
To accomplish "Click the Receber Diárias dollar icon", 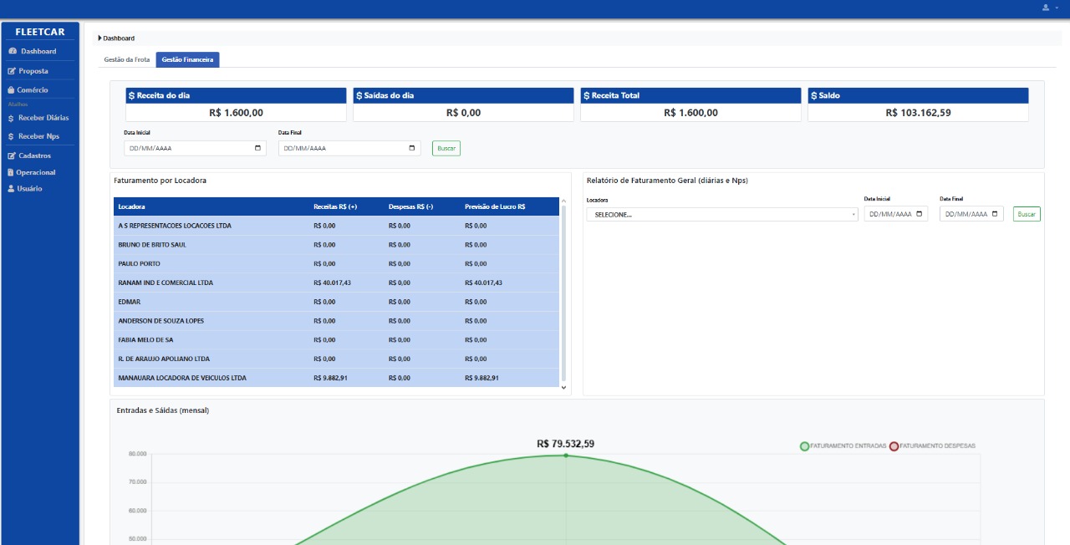I will 11,118.
